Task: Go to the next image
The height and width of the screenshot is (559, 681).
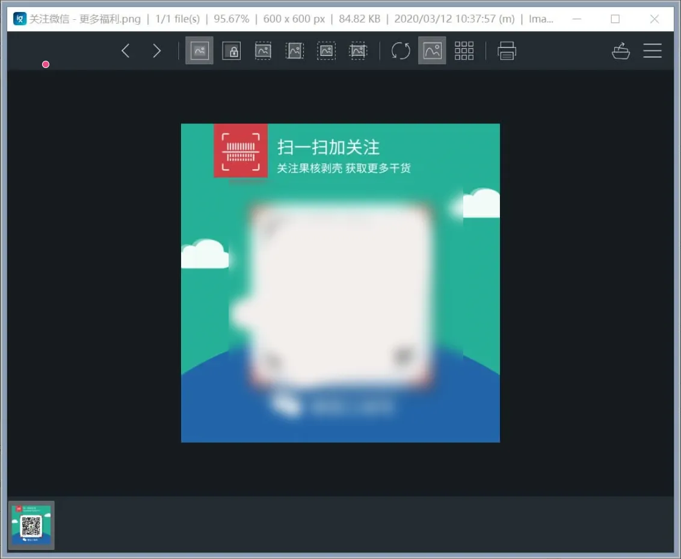Action: (x=157, y=51)
